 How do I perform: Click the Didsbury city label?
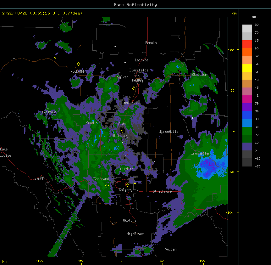(121, 136)
